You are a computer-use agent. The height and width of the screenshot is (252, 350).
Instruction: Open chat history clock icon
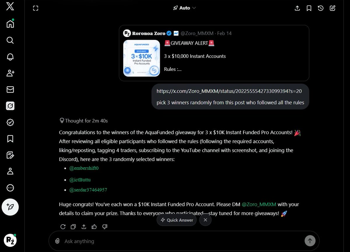tap(321, 8)
